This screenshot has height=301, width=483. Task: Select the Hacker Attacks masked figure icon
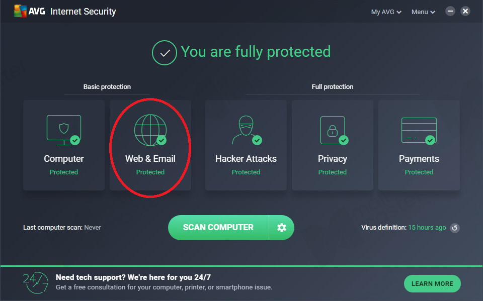[246, 130]
